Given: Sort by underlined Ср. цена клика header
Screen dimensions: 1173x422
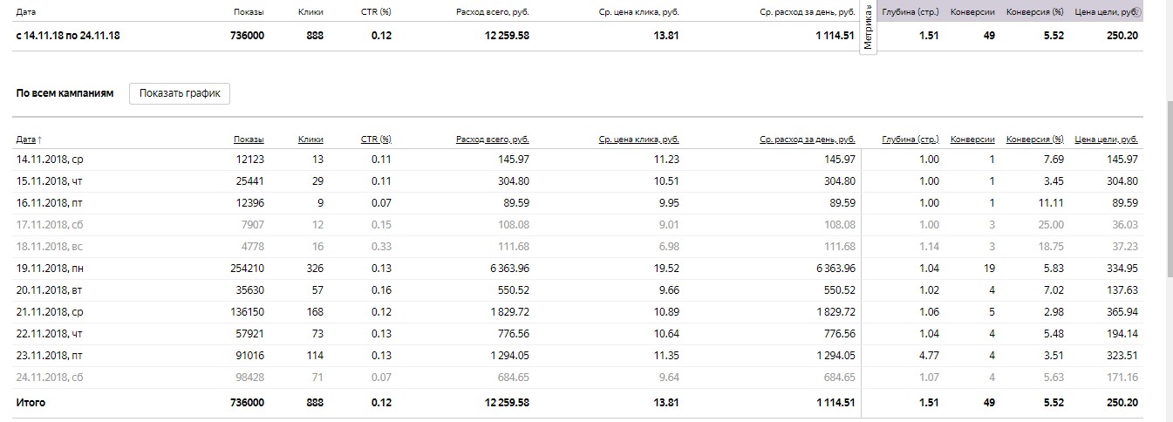Looking at the screenshot, I should pos(639,140).
